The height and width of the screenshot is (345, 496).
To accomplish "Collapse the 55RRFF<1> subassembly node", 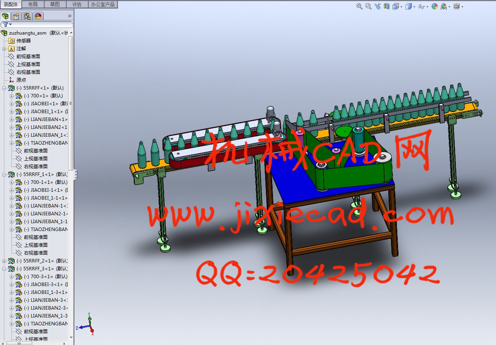I will tap(4, 88).
